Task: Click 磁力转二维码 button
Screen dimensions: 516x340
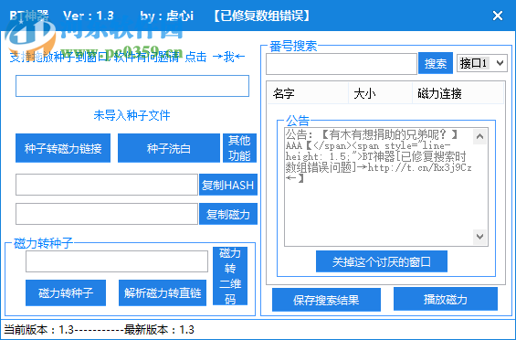Action: click(x=230, y=276)
